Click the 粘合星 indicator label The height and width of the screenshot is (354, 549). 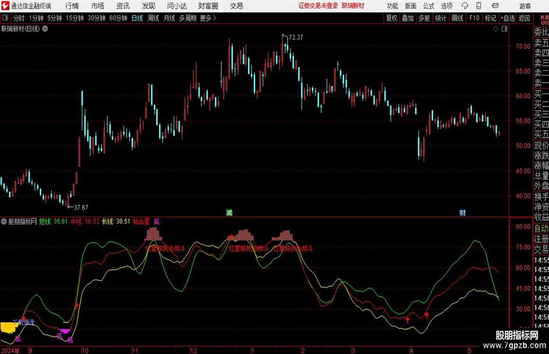coord(141,221)
